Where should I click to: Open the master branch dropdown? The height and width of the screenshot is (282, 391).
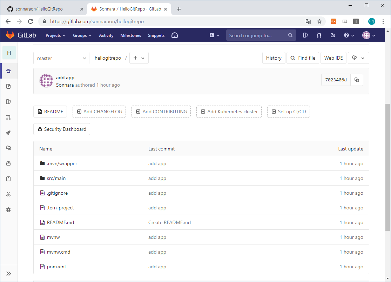(x=61, y=58)
